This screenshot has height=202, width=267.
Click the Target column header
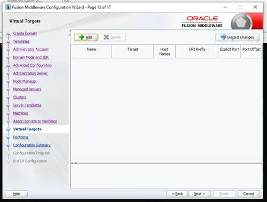(x=133, y=51)
